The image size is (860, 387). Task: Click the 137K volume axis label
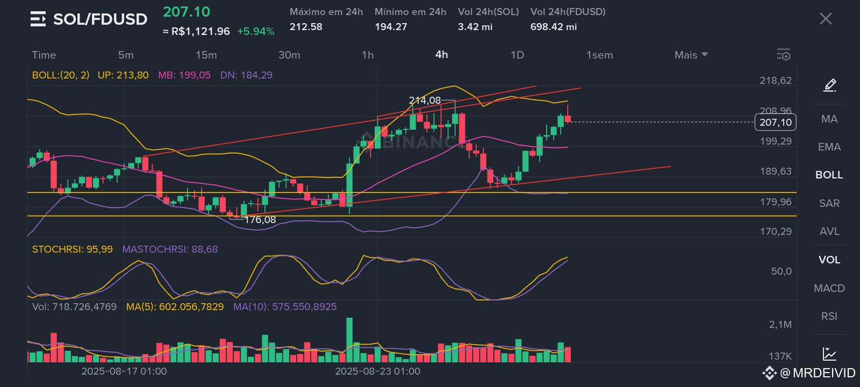tap(780, 356)
